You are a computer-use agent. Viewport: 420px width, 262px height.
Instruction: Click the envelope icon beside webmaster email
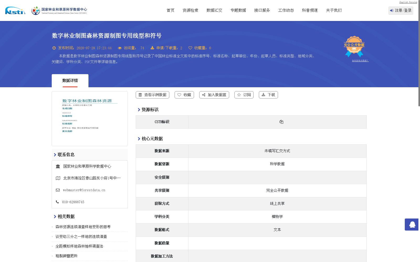[x=57, y=190]
